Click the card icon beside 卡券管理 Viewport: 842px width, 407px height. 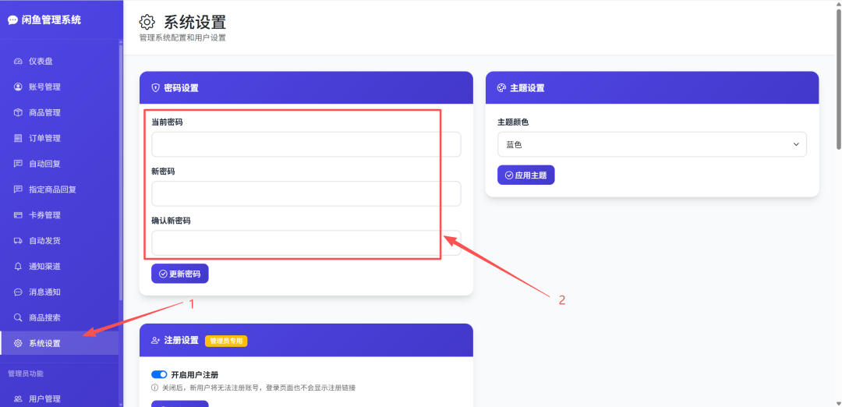pos(18,215)
